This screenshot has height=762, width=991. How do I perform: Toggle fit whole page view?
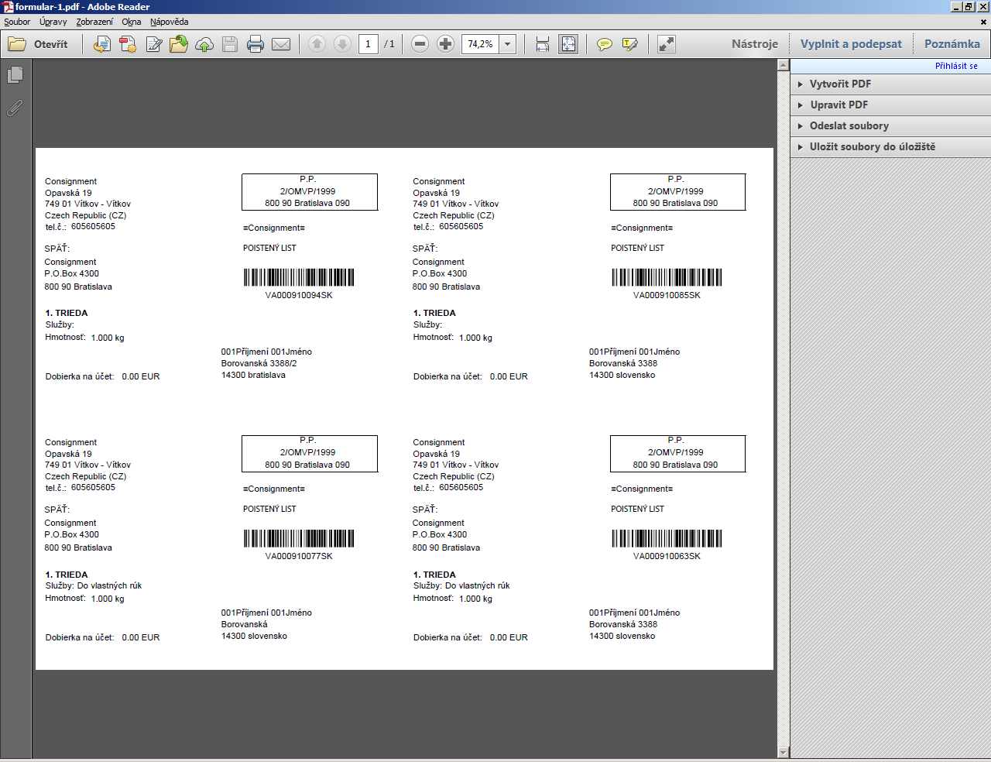click(x=568, y=44)
